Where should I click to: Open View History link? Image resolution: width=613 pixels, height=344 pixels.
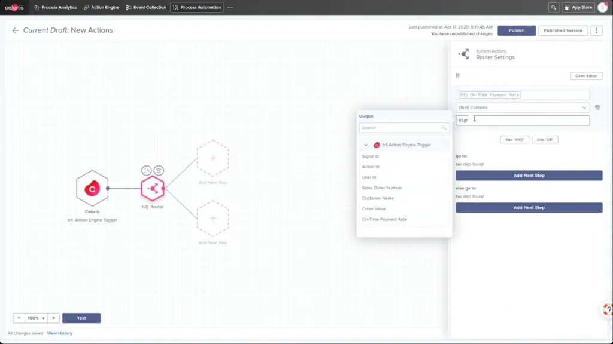pyautogui.click(x=59, y=333)
